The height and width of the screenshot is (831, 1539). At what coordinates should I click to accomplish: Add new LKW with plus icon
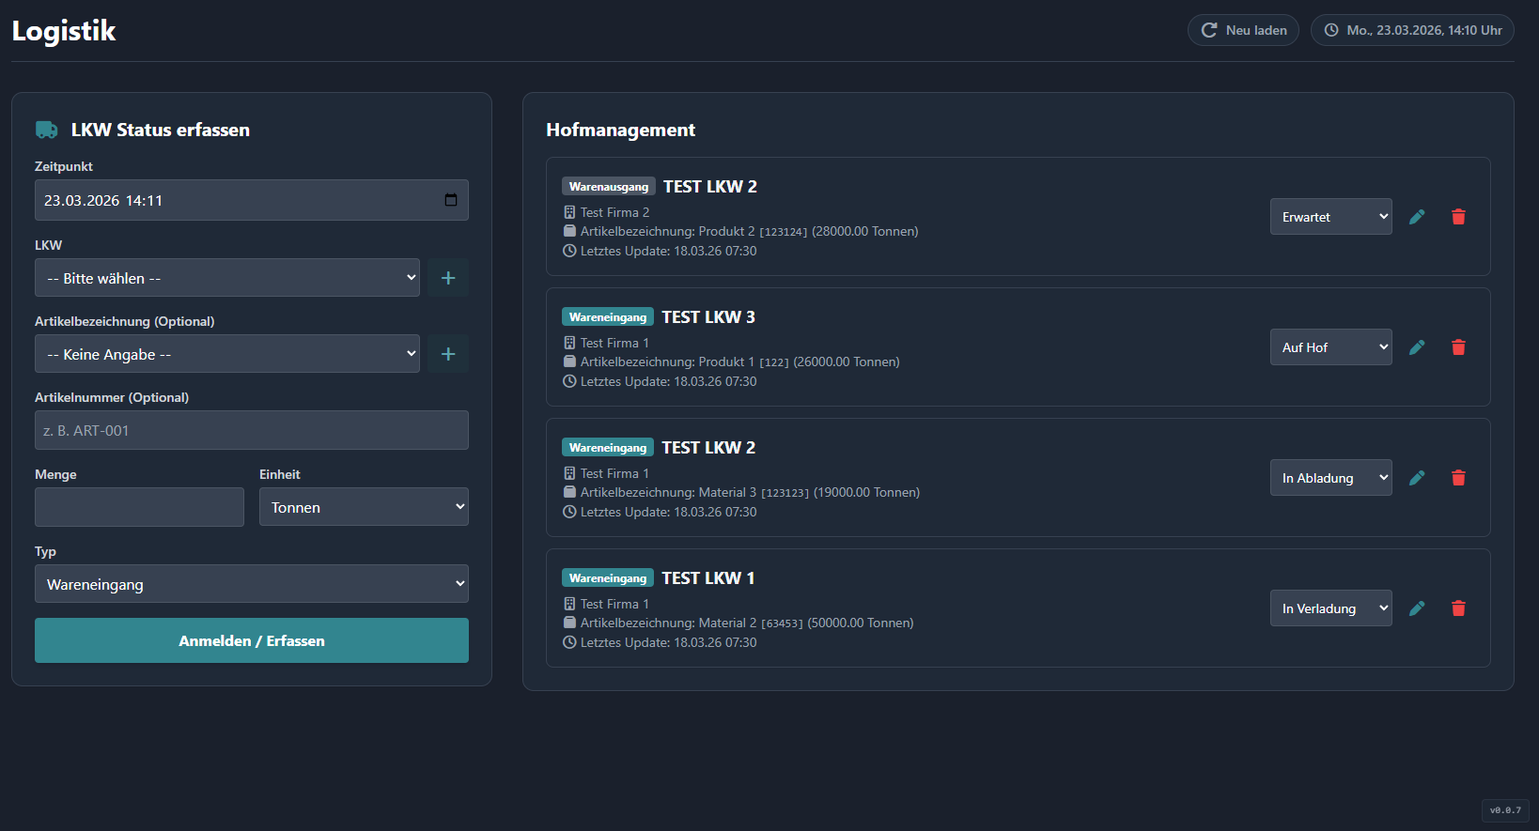click(x=448, y=278)
